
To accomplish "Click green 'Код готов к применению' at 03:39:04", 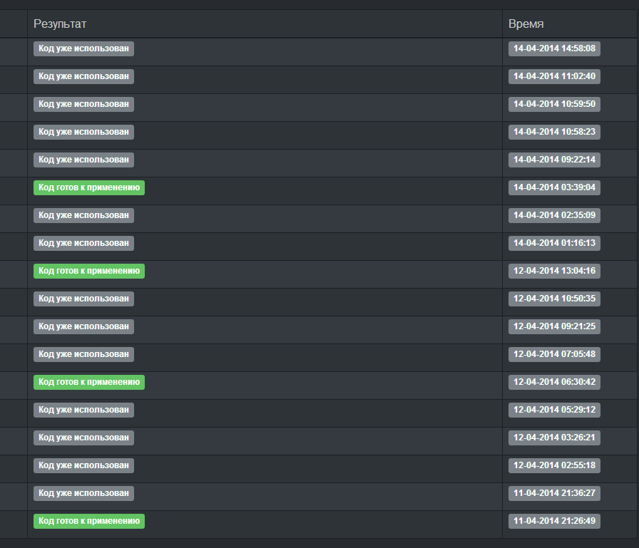I will coord(89,187).
